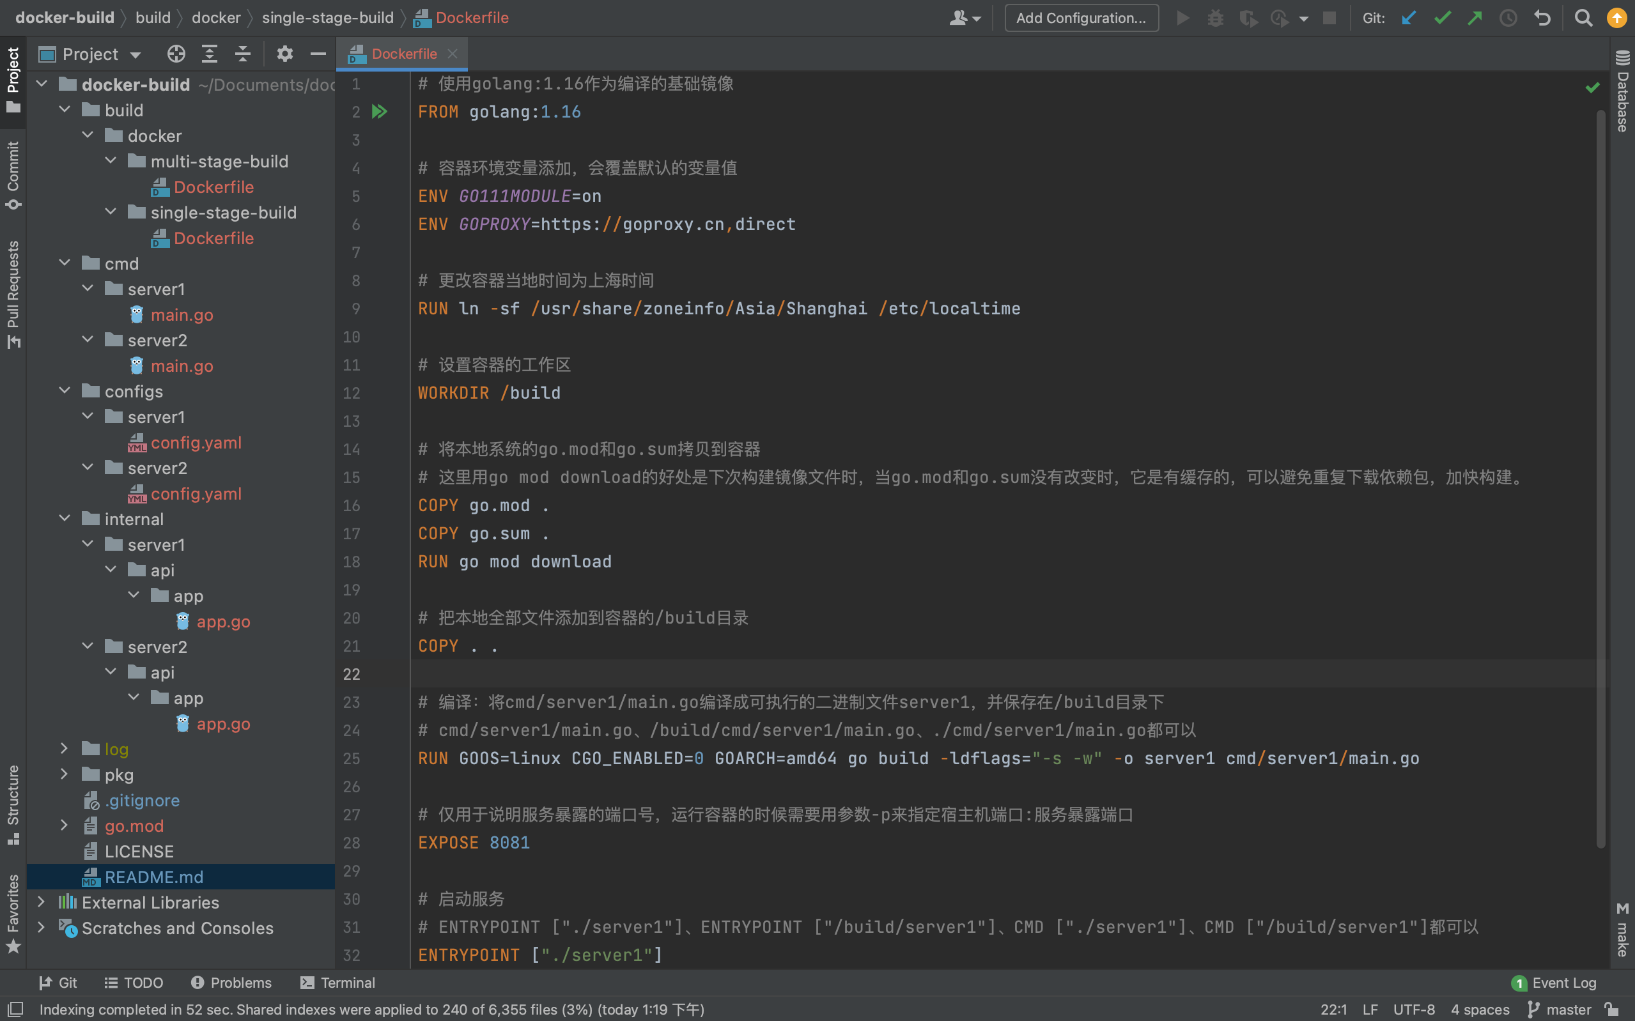The width and height of the screenshot is (1635, 1021).
Task: Click the Collapse All icon in Project panel
Action: pyautogui.click(x=242, y=54)
